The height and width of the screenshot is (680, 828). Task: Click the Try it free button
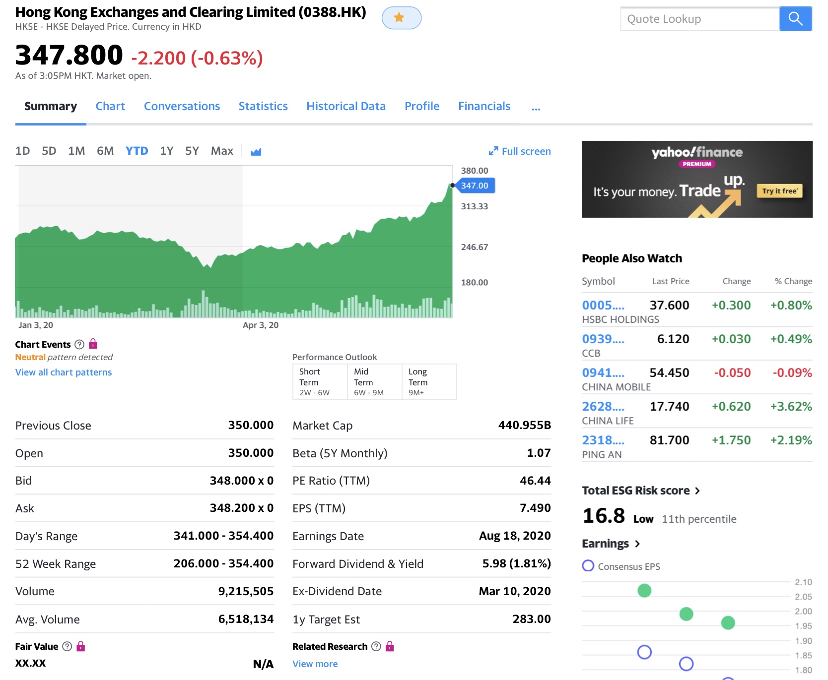pos(779,191)
